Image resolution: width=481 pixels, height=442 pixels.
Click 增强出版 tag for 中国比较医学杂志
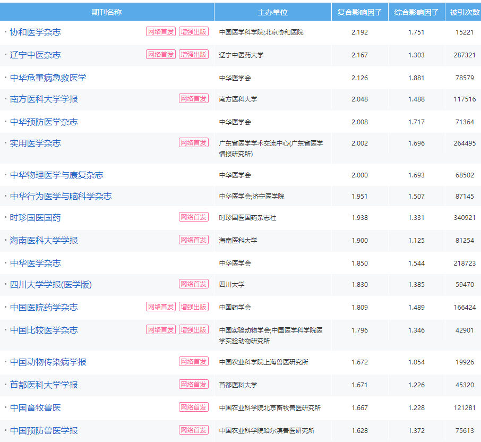pyautogui.click(x=193, y=330)
